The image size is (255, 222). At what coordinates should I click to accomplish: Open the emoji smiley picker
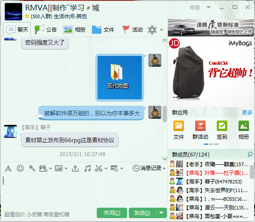pyautogui.click(x=20, y=168)
